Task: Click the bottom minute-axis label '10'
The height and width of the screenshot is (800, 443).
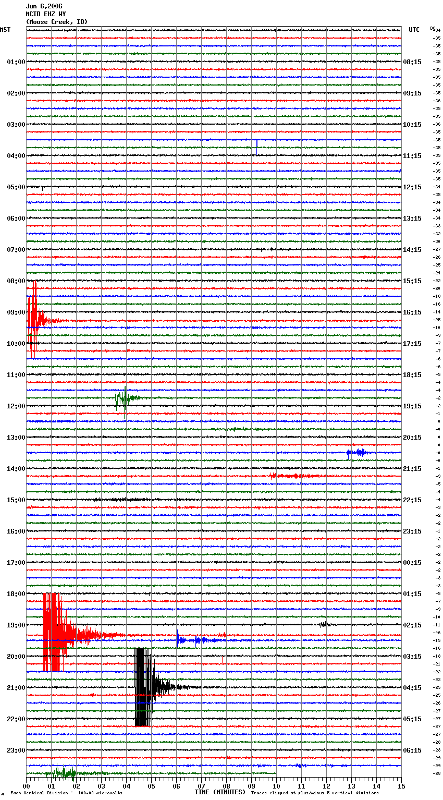Action: point(276,786)
